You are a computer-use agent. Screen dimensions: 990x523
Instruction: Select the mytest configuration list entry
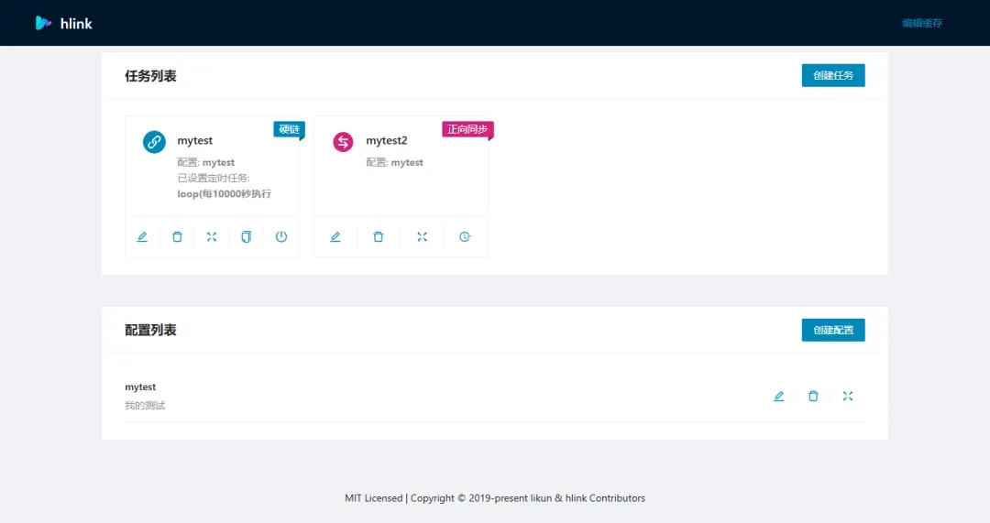tap(495, 397)
